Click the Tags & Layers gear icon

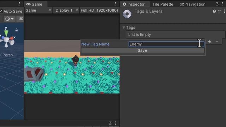click(x=127, y=14)
